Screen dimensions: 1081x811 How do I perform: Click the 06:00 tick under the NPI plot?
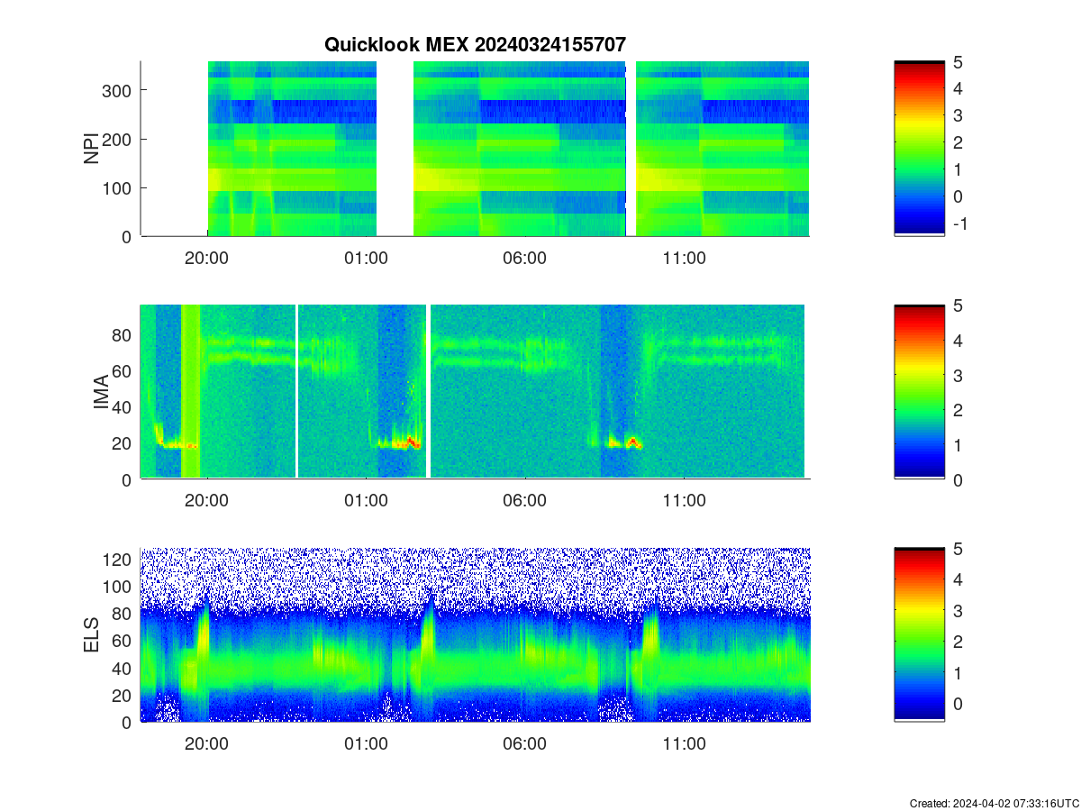pyautogui.click(x=525, y=258)
